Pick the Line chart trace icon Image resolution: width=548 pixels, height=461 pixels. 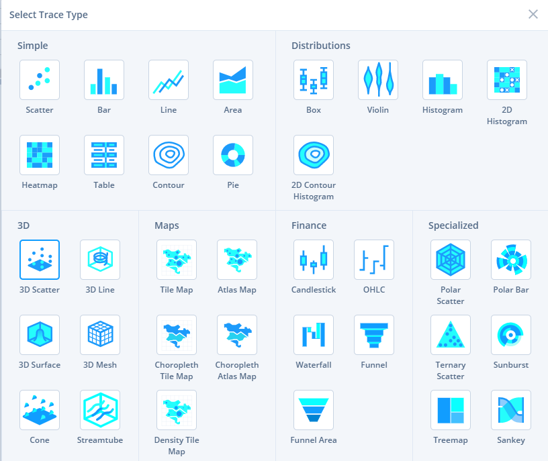(169, 80)
